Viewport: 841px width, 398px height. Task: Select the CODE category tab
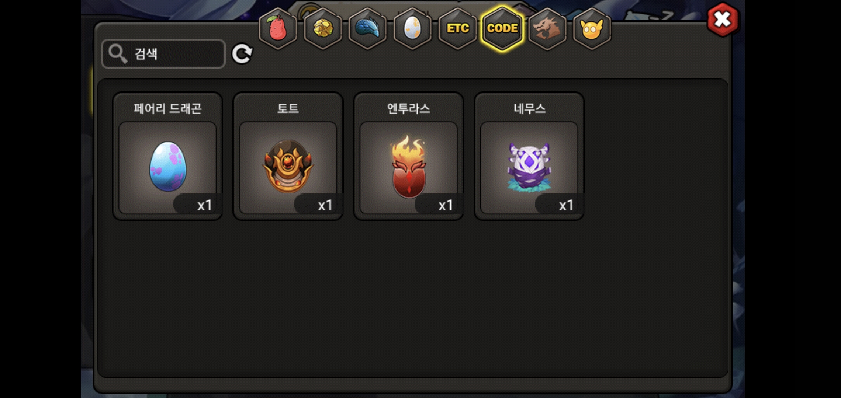[x=502, y=28]
